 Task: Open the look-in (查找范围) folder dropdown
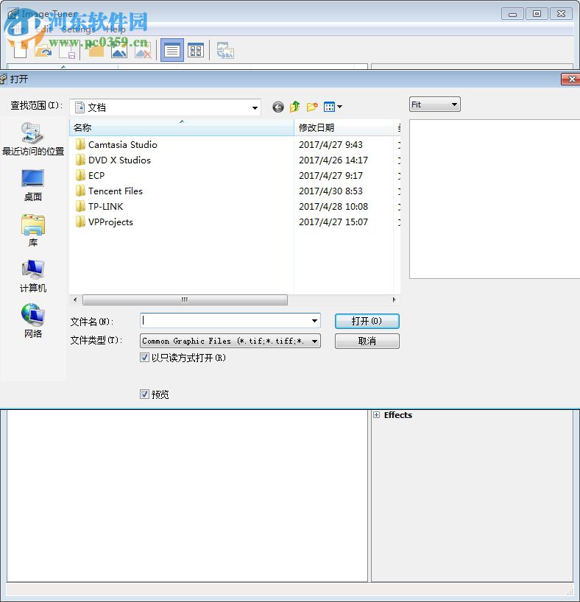coord(165,107)
